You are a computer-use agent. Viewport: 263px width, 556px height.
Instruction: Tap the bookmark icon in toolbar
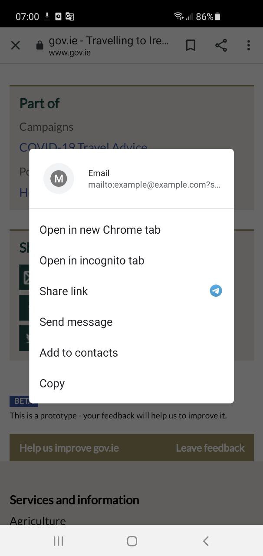point(191,45)
